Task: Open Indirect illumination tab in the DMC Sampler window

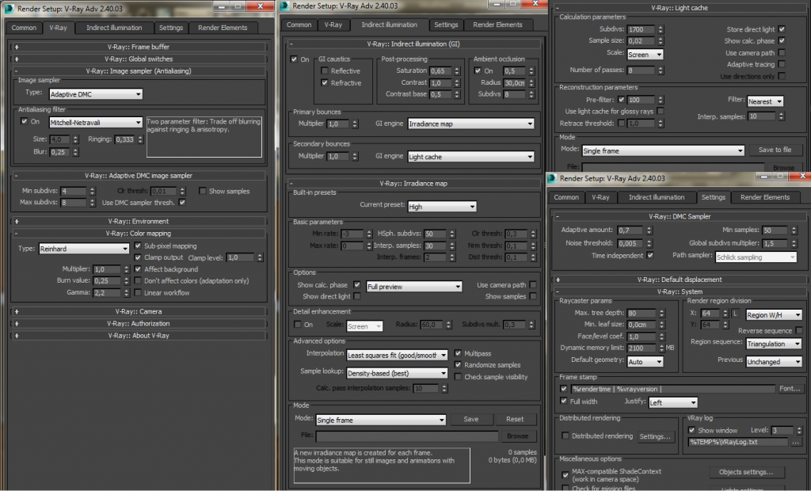Action: 657,198
